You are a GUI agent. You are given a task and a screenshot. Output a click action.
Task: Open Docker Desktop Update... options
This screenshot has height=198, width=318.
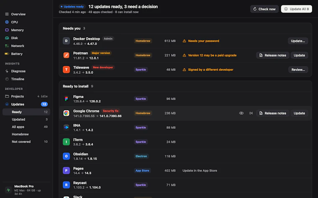(x=298, y=41)
